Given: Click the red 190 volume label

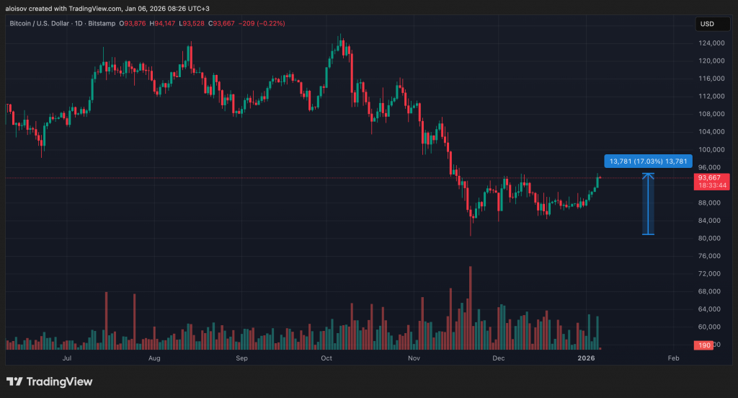Looking at the screenshot, I should click(704, 345).
